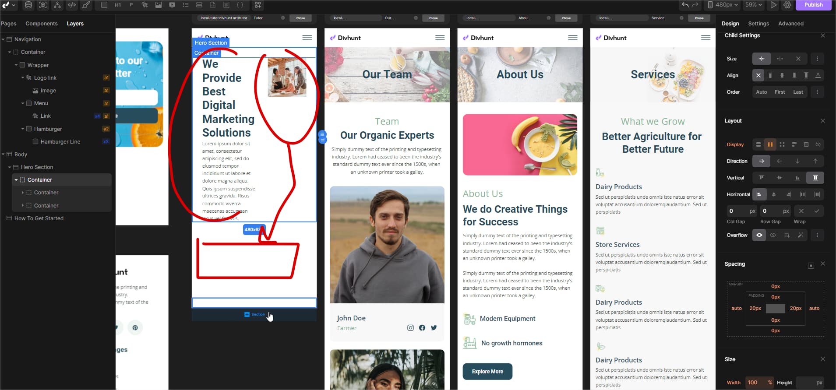Viewport: 836px width, 390px height.
Task: Open the site tree hierarchy icon
Action: tap(57, 5)
